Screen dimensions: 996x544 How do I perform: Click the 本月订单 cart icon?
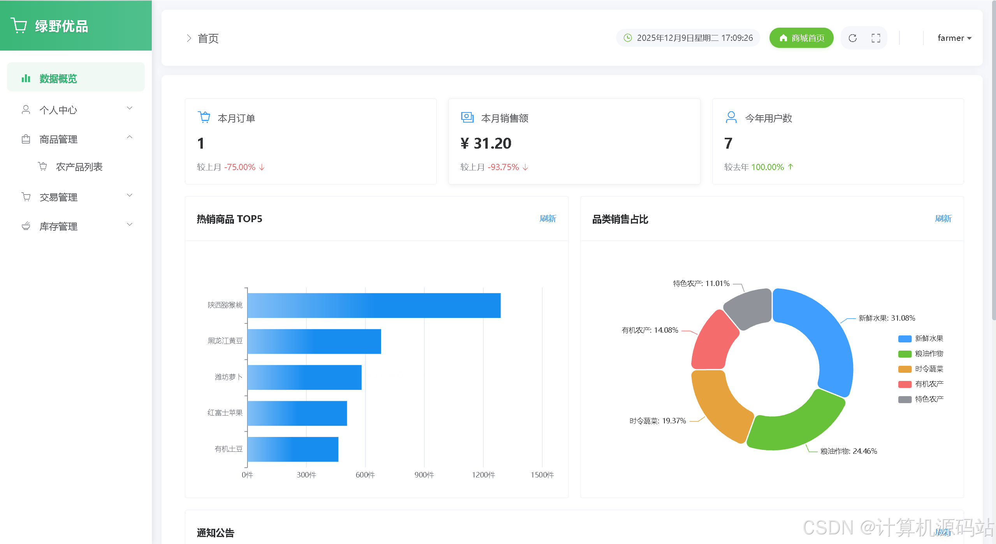tap(204, 117)
